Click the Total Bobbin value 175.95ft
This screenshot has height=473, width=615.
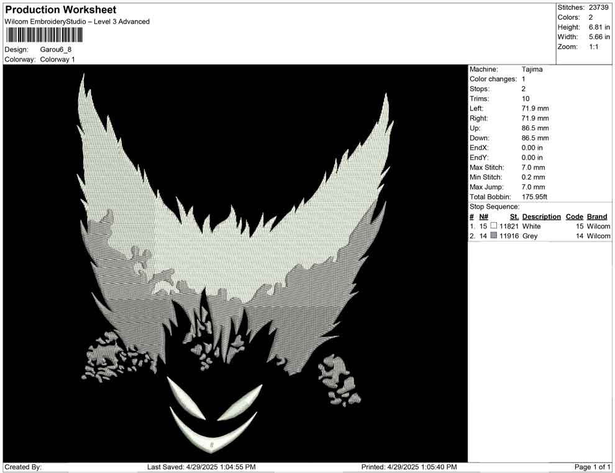click(x=534, y=197)
